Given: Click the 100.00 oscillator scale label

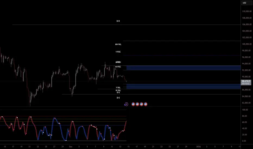Looking at the screenshot, I should click(x=245, y=110).
